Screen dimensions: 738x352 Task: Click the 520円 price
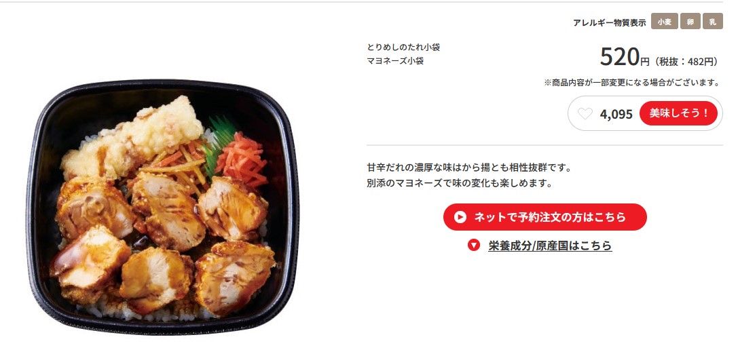click(x=625, y=58)
